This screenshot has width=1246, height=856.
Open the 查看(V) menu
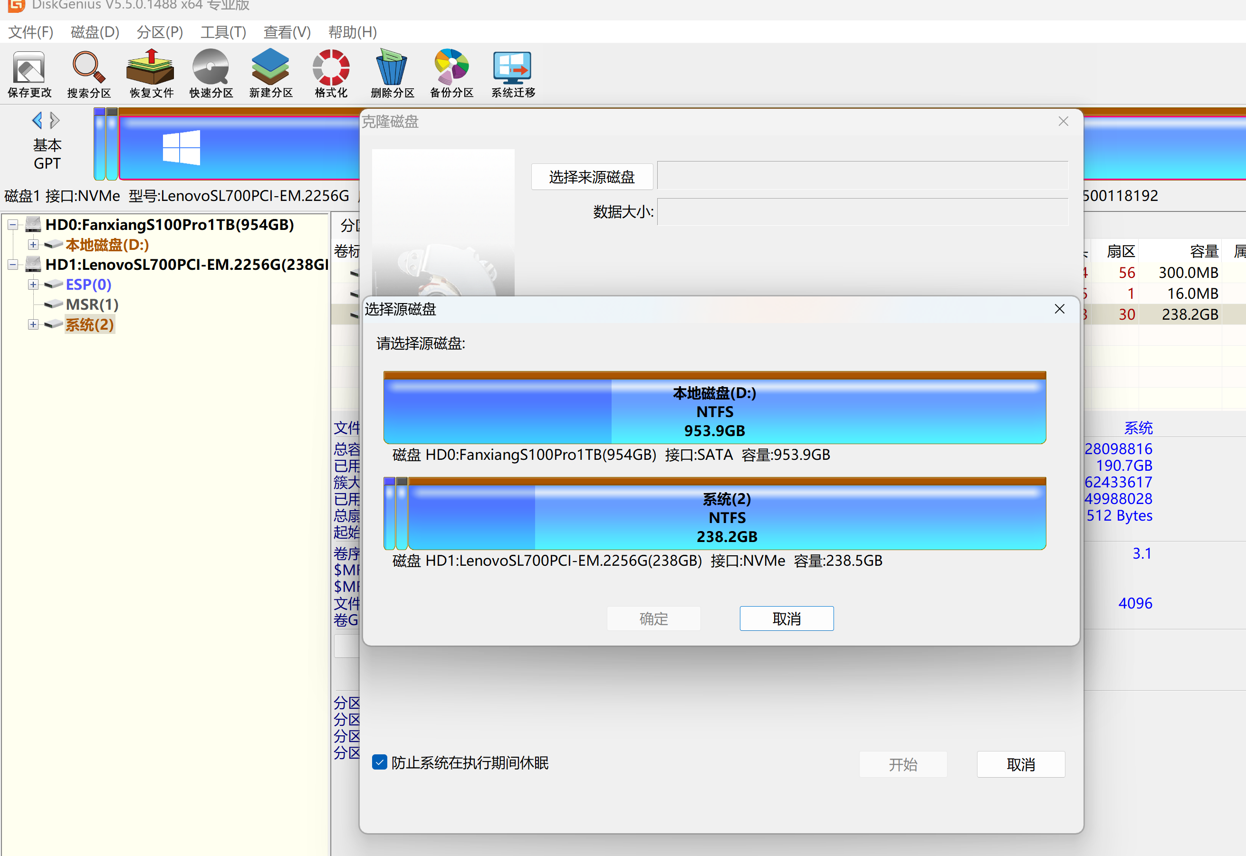tap(287, 32)
